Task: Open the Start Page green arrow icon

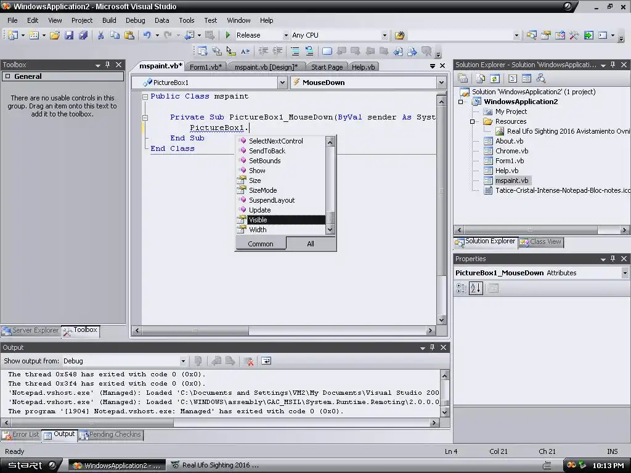Action: point(588,35)
